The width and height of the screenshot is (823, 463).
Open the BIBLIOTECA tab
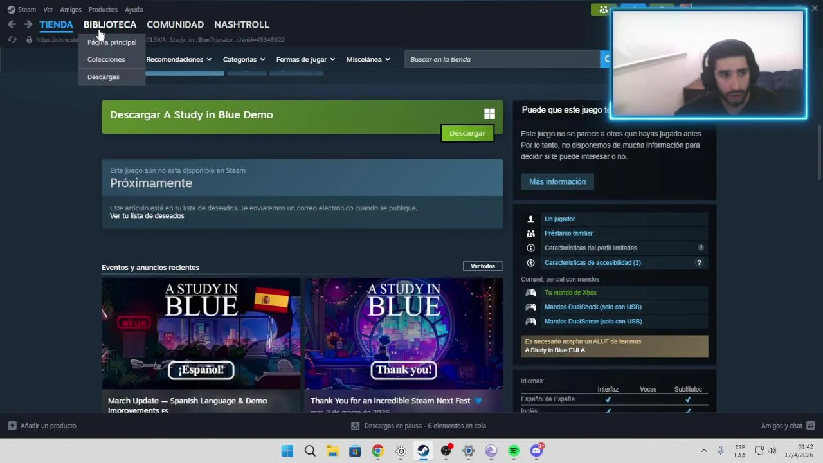tap(110, 24)
